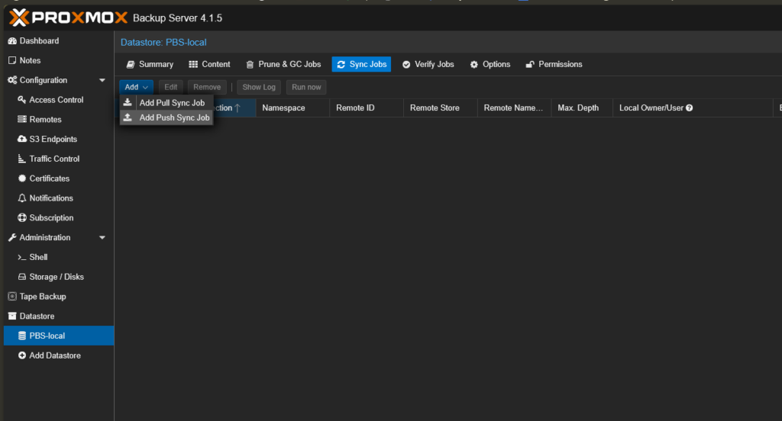The image size is (782, 421).
Task: Click the Administration wrench icon
Action: point(12,238)
